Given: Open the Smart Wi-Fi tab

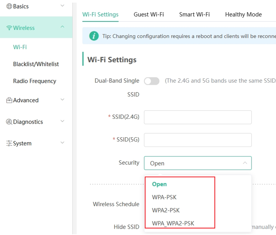Looking at the screenshot, I should click(194, 14).
